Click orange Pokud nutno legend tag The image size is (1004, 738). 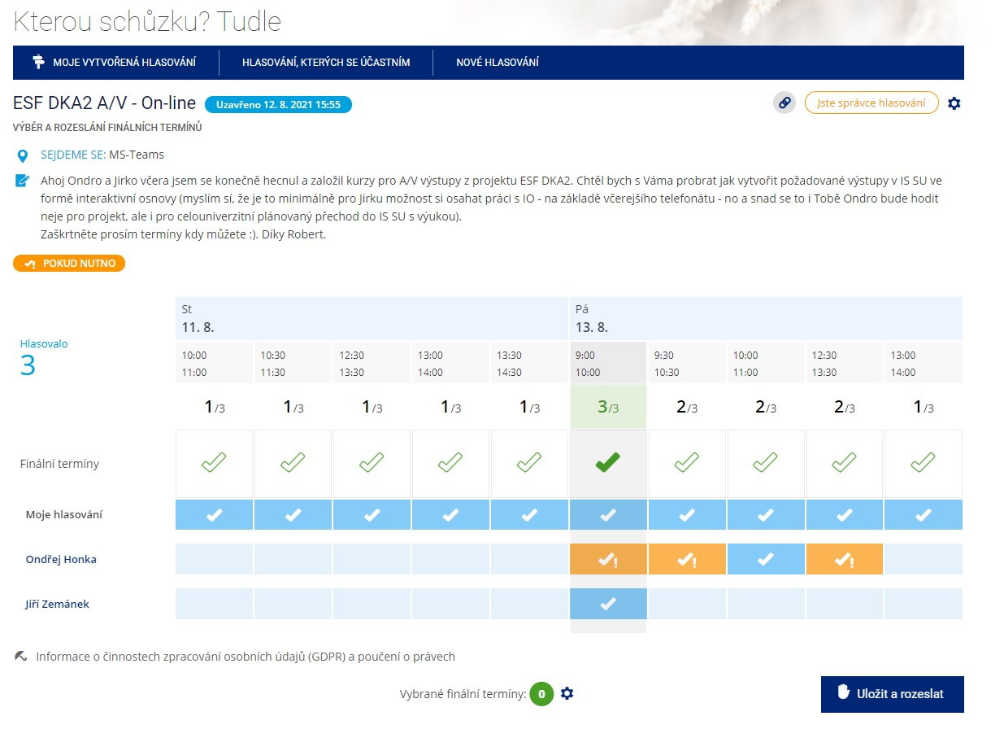(x=69, y=264)
